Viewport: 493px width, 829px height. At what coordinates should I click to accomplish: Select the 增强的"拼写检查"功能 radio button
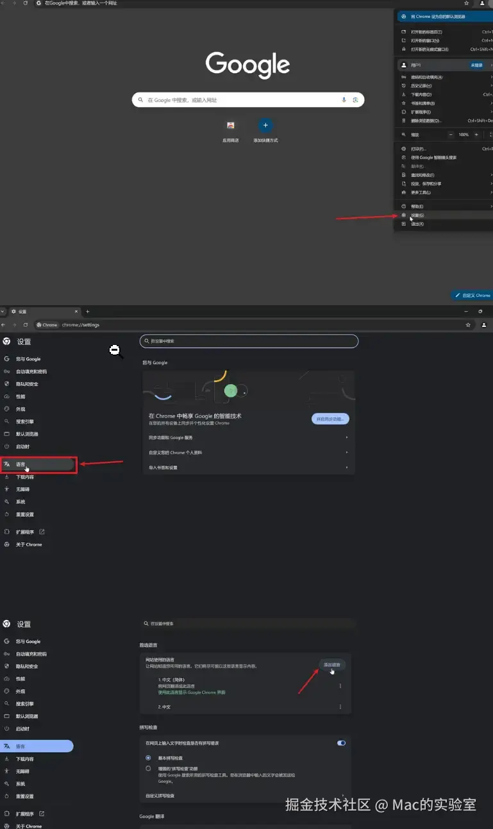(x=149, y=768)
